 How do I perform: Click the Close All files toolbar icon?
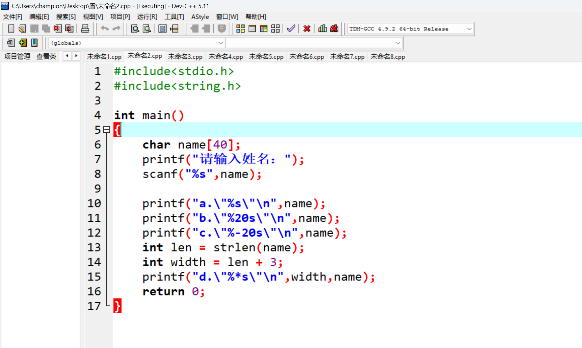(69, 29)
